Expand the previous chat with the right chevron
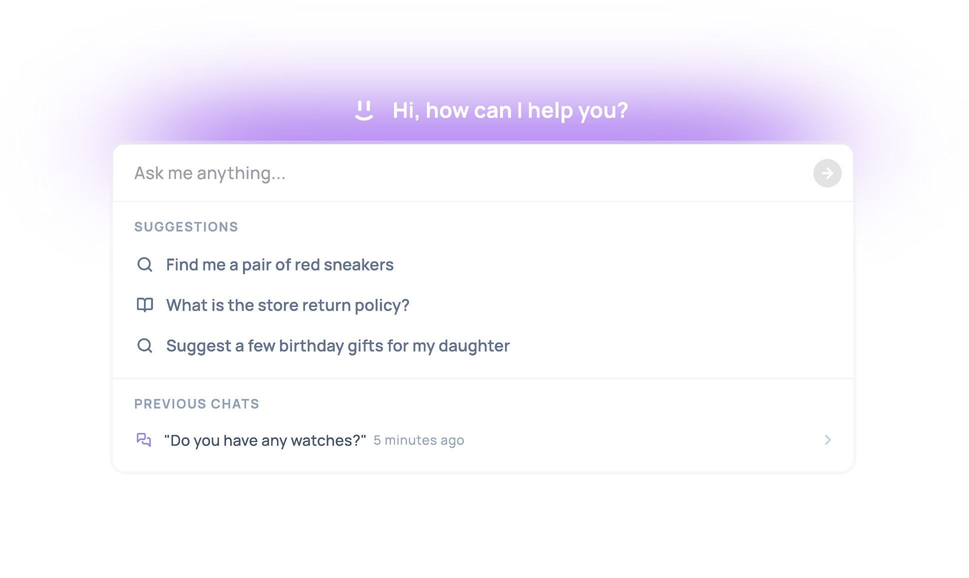Screen dimensions: 969x578 [x=827, y=440]
